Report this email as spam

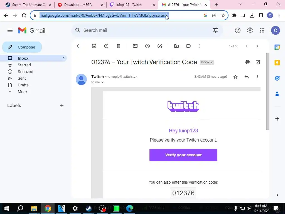point(106,46)
